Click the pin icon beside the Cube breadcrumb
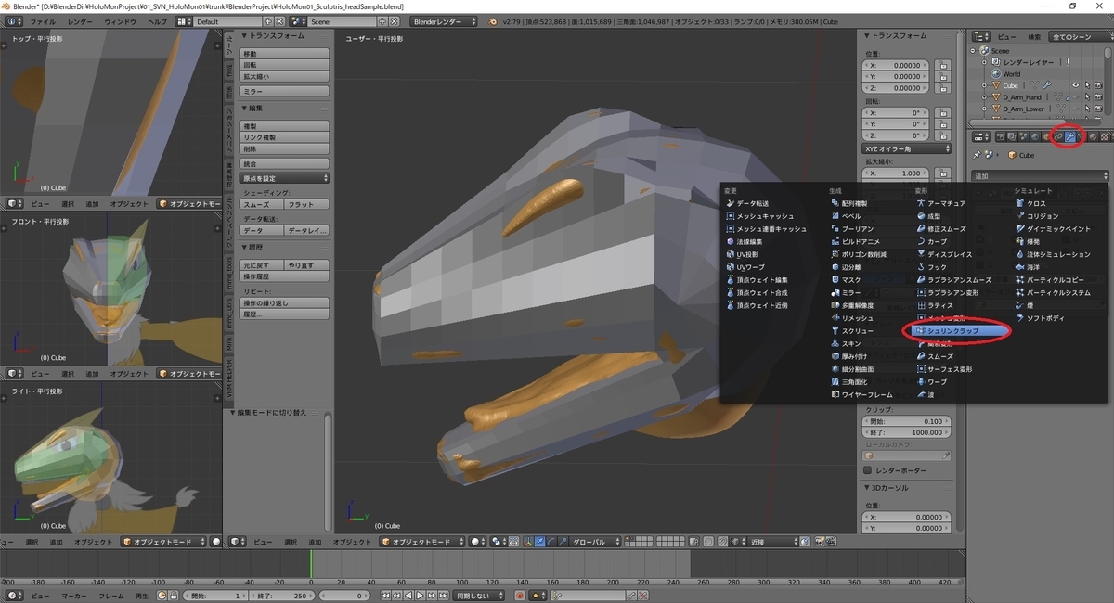Viewport: 1114px width, 603px height. tap(978, 155)
